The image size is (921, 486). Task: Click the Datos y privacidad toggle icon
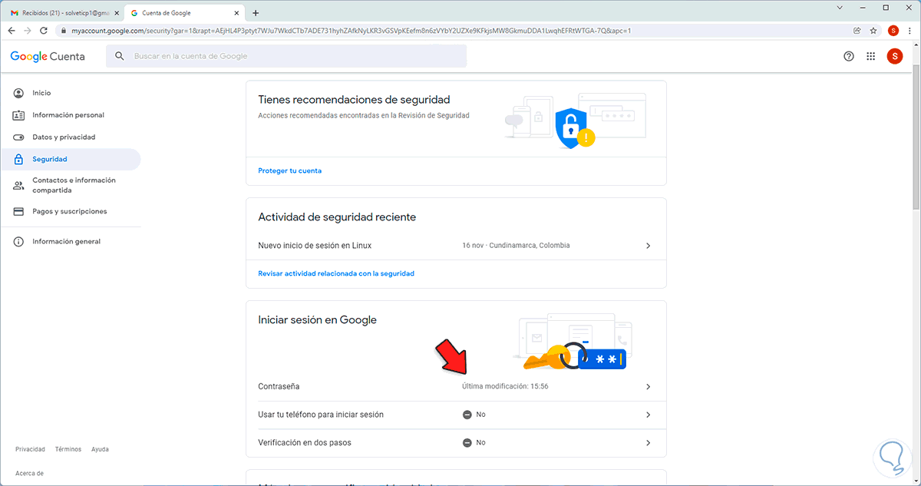click(x=19, y=137)
